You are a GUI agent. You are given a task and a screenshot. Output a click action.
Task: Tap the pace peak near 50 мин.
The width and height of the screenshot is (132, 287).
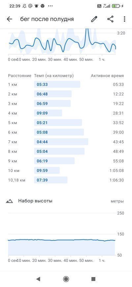(87, 33)
